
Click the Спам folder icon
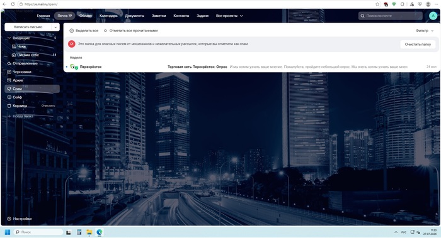9,89
